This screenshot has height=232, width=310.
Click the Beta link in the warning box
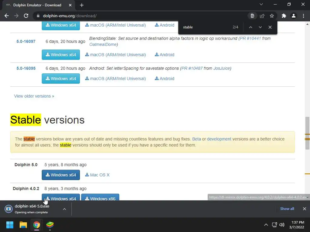tap(196, 139)
